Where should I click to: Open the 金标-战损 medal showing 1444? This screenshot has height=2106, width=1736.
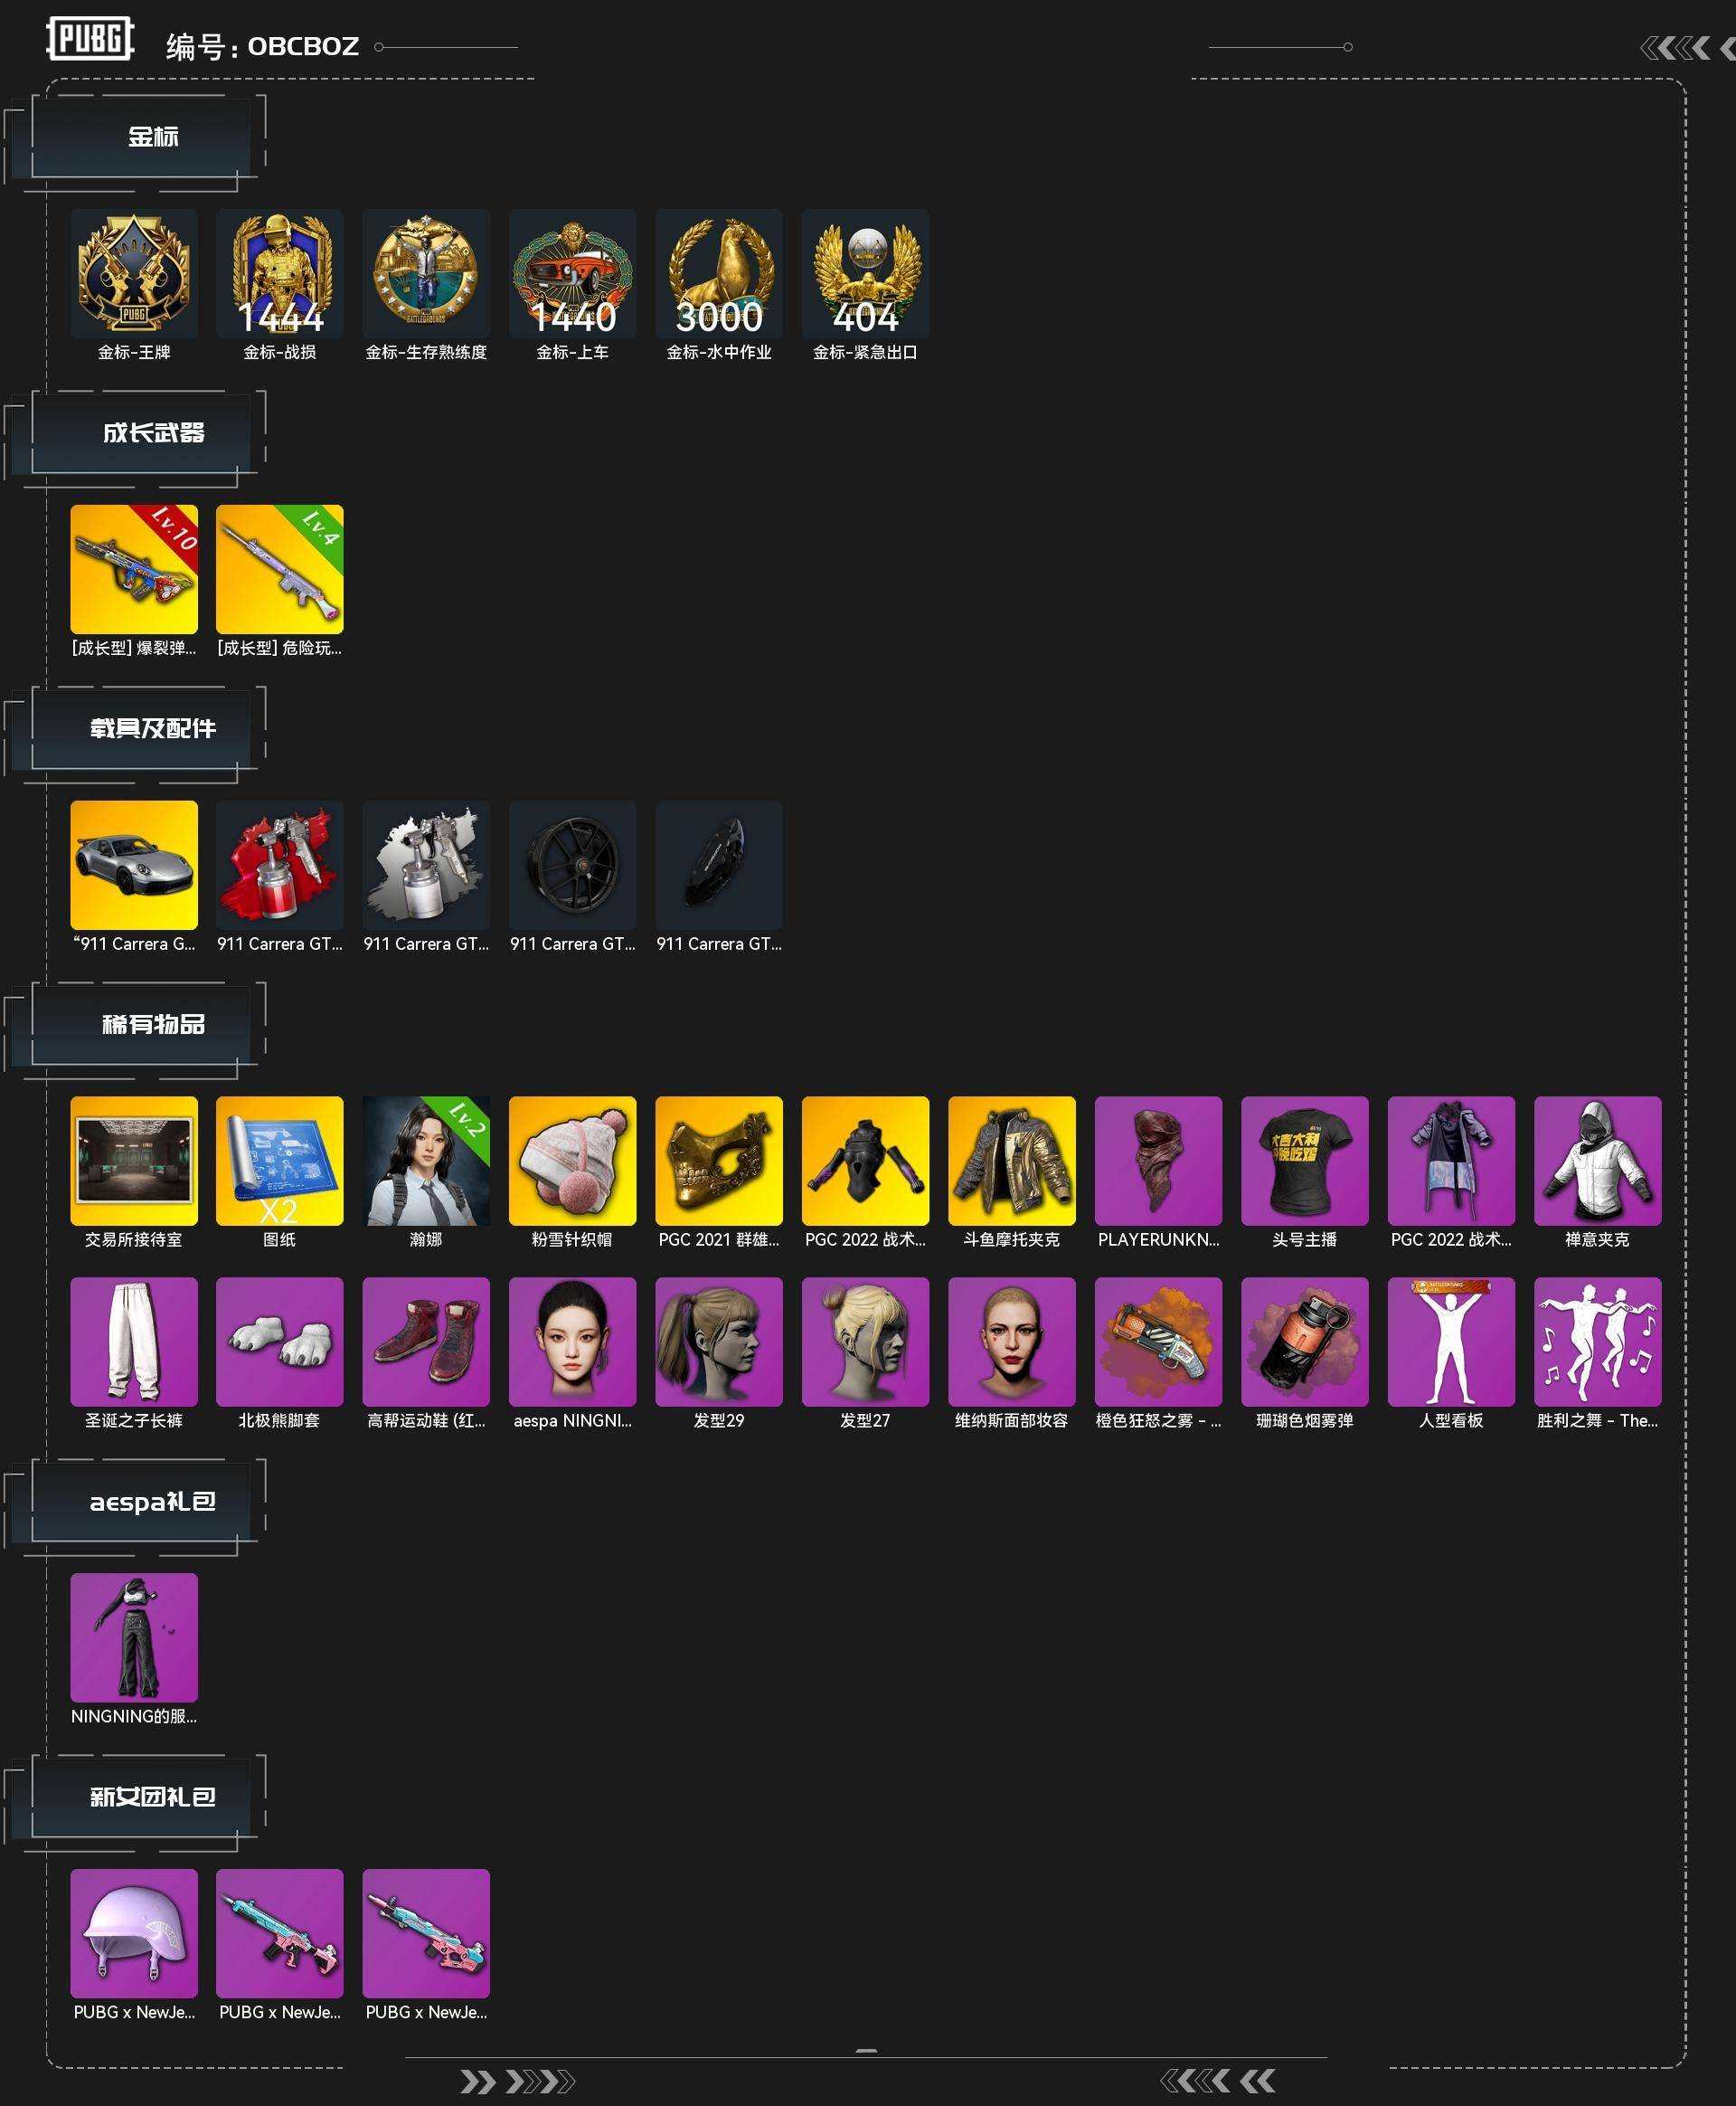coord(280,273)
